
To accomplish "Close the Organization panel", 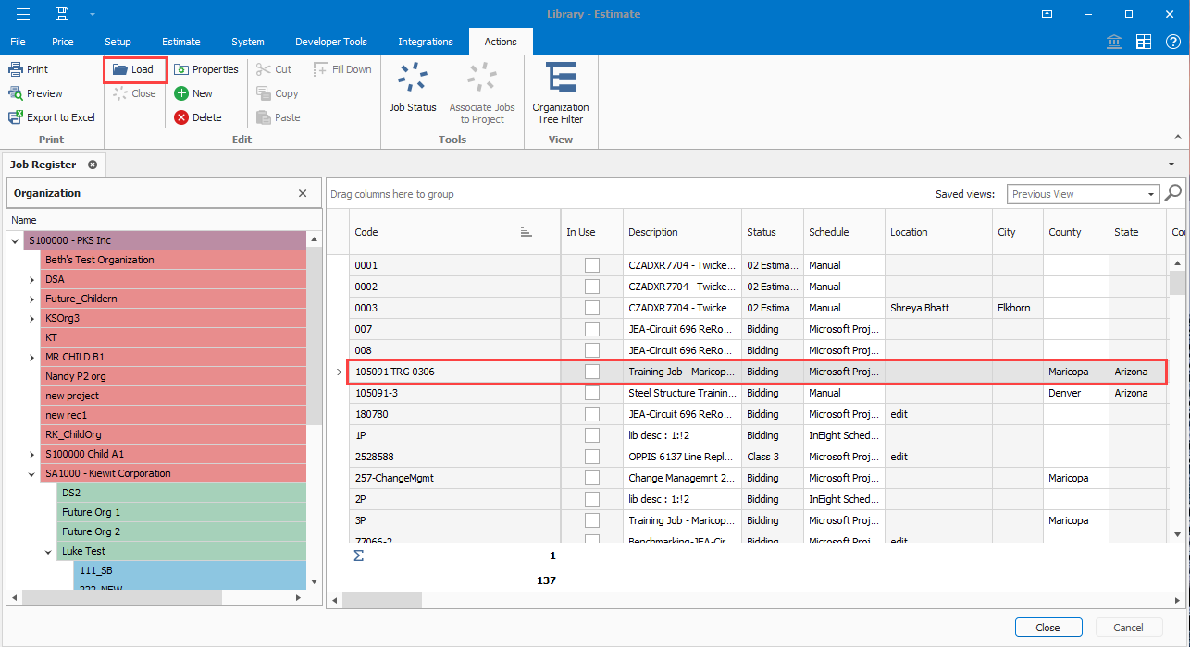I will pyautogui.click(x=303, y=193).
